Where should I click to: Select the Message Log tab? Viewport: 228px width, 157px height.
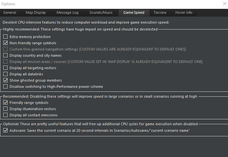[67, 13]
